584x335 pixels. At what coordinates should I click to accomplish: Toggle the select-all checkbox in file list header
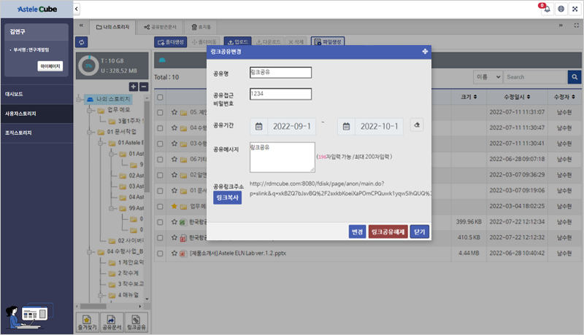click(160, 96)
